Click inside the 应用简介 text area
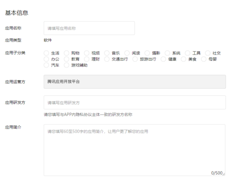 pos(135,150)
